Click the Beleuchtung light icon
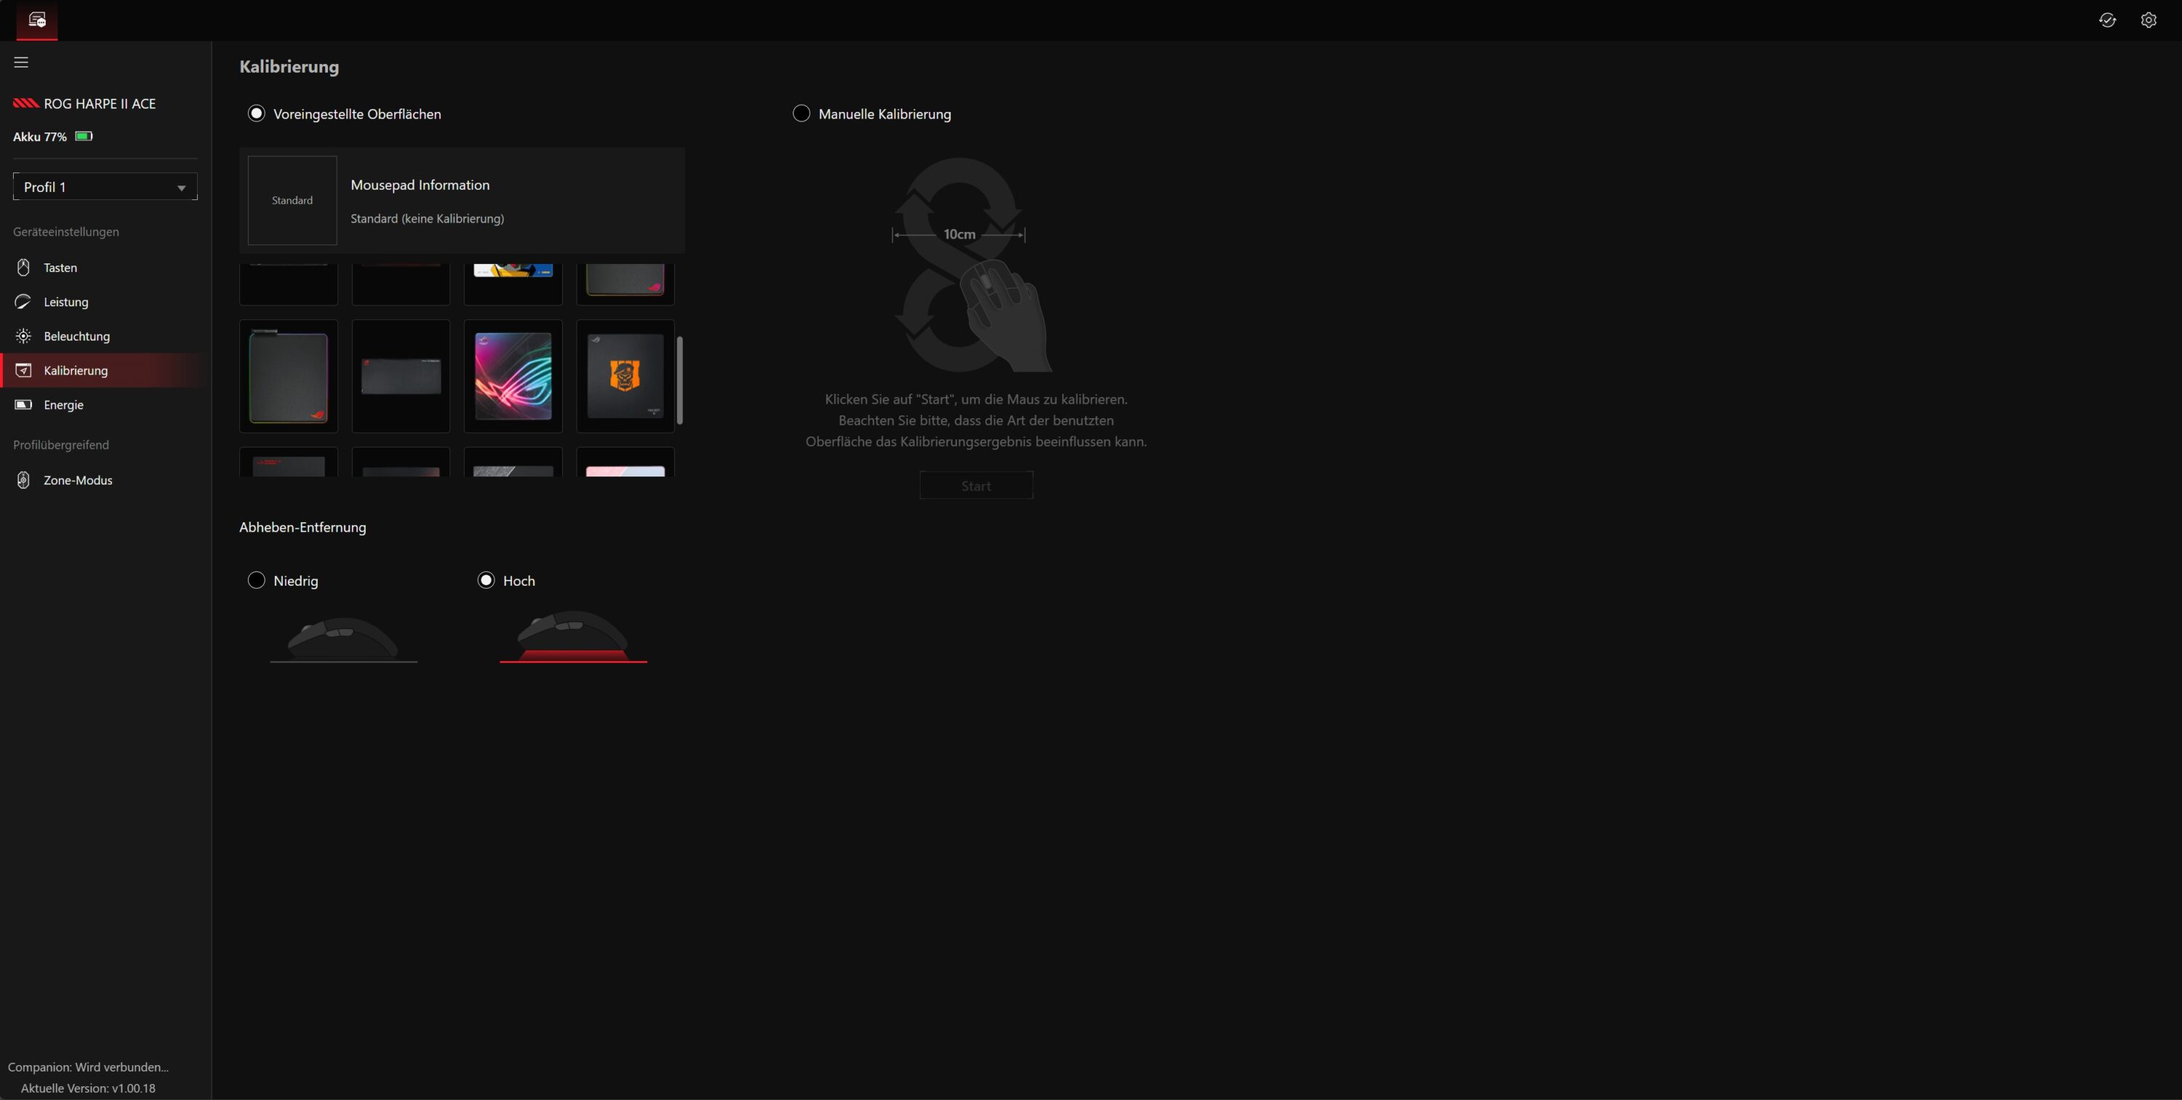 24,336
